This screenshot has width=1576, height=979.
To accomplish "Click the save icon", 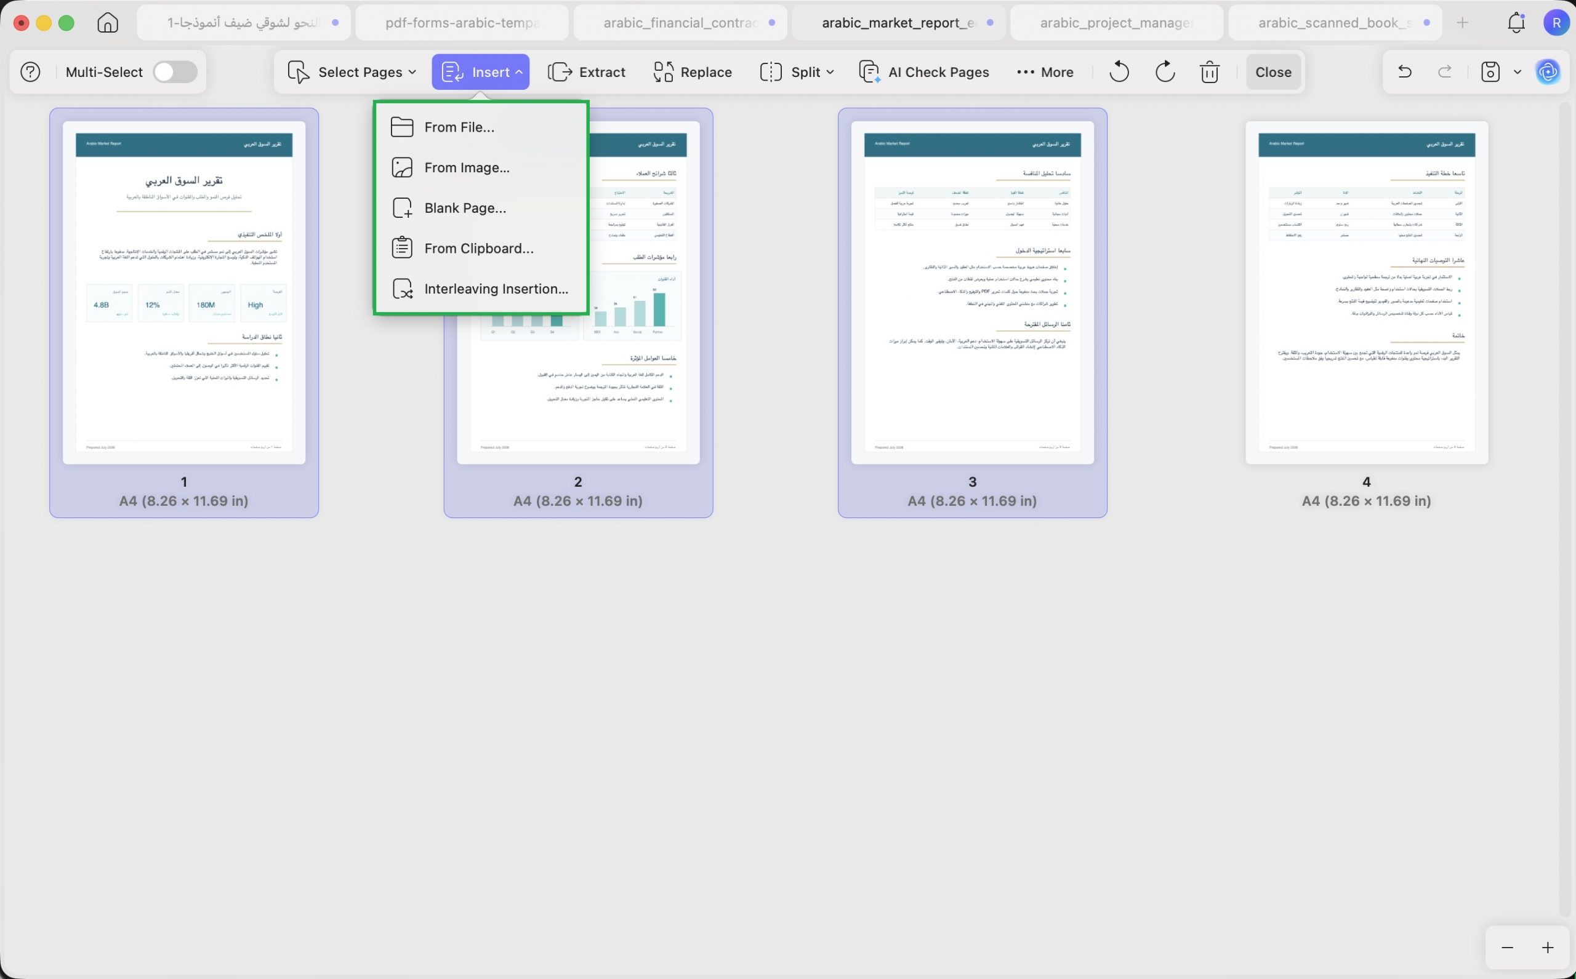I will point(1490,72).
